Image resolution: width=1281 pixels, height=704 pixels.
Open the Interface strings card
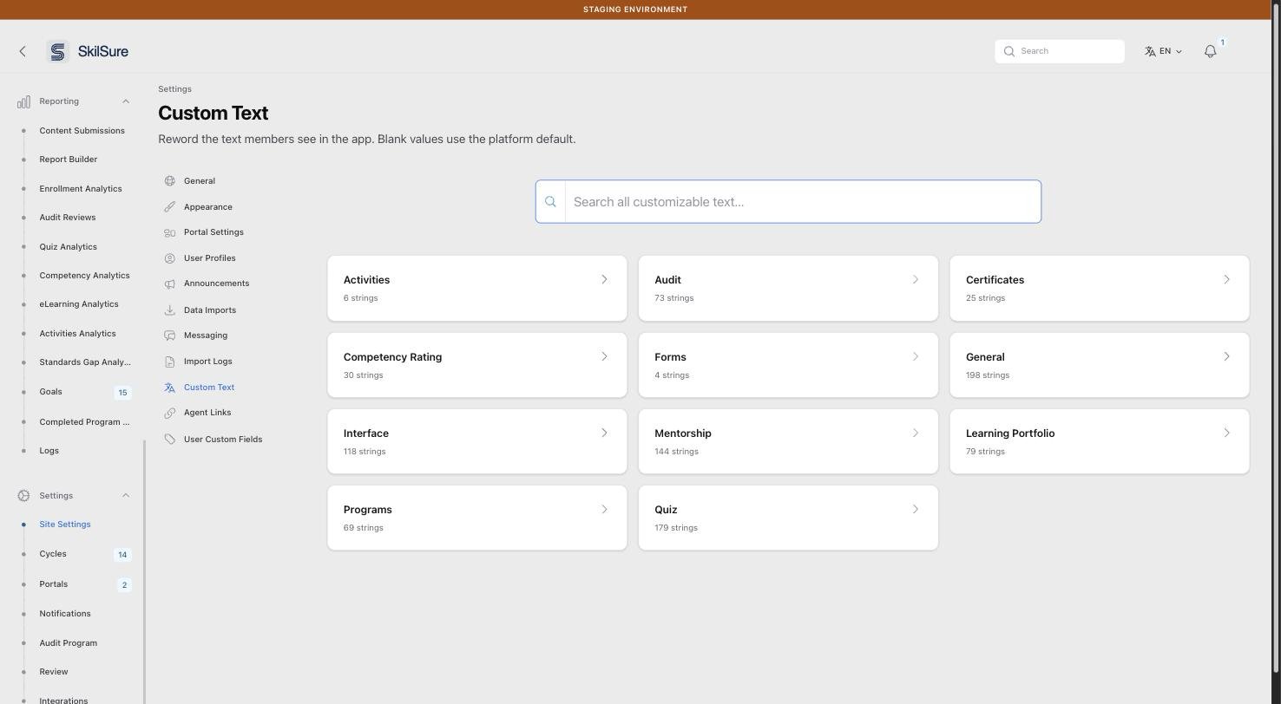tap(477, 441)
